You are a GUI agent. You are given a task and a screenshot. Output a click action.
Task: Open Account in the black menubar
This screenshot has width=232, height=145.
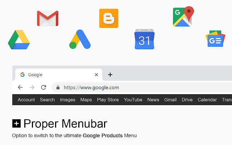click(26, 100)
